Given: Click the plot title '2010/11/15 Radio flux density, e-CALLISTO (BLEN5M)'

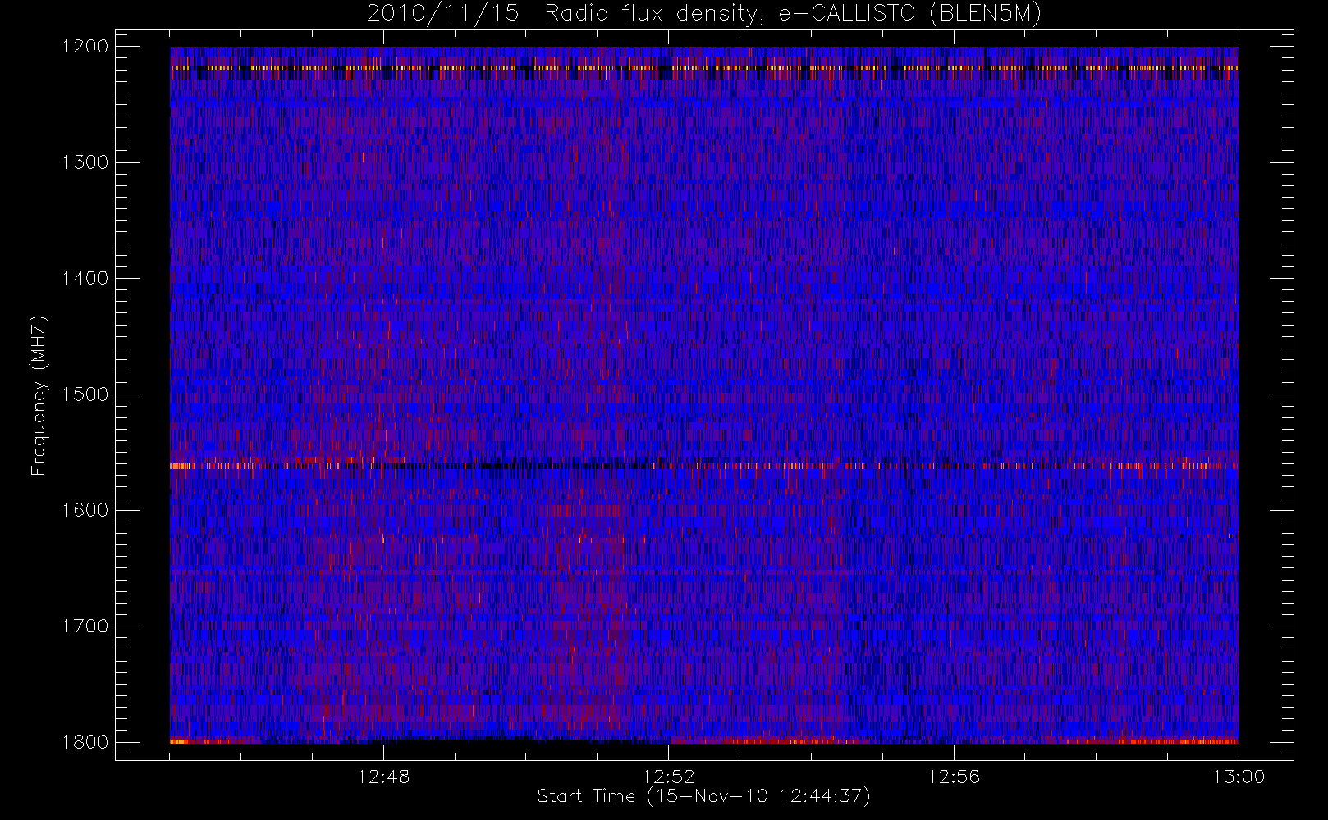Looking at the screenshot, I should 704,14.
